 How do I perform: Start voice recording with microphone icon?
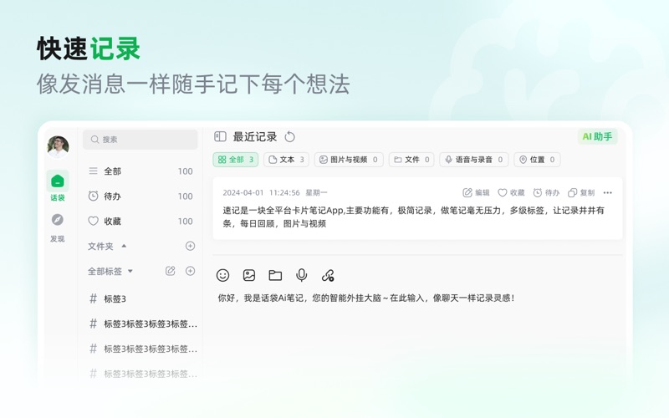pyautogui.click(x=301, y=275)
